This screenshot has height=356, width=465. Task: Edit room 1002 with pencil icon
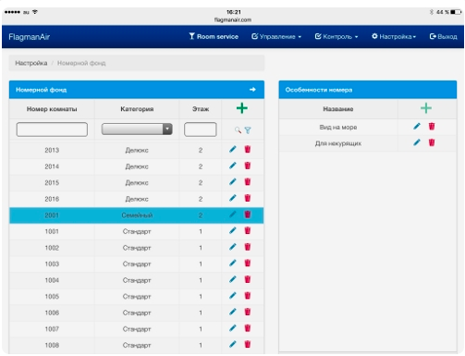coord(233,247)
